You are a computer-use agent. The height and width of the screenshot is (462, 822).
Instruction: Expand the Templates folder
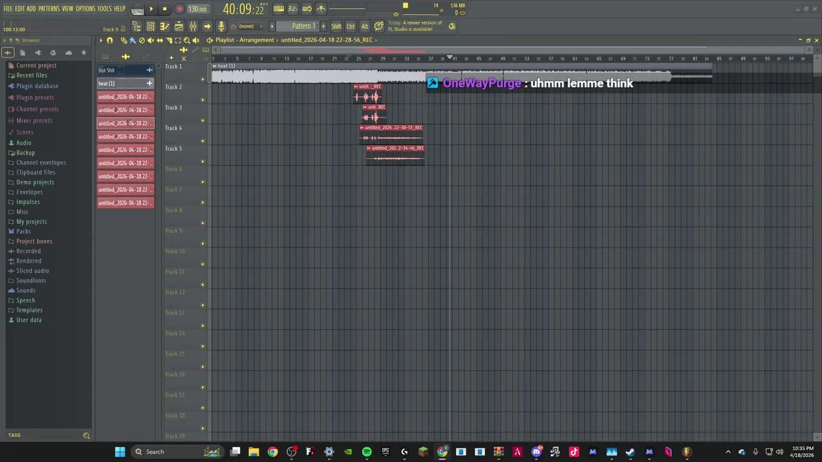pos(29,311)
